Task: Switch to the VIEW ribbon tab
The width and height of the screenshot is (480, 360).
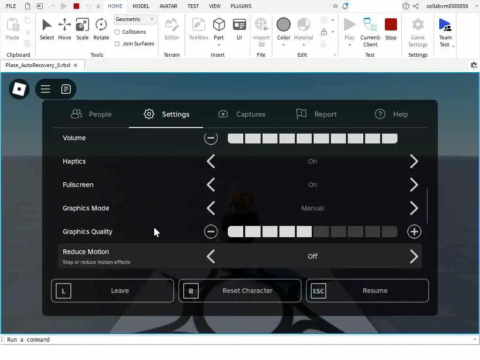Action: pyautogui.click(x=215, y=6)
